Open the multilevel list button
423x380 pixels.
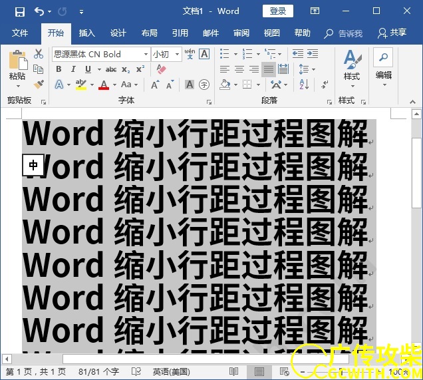(270, 54)
